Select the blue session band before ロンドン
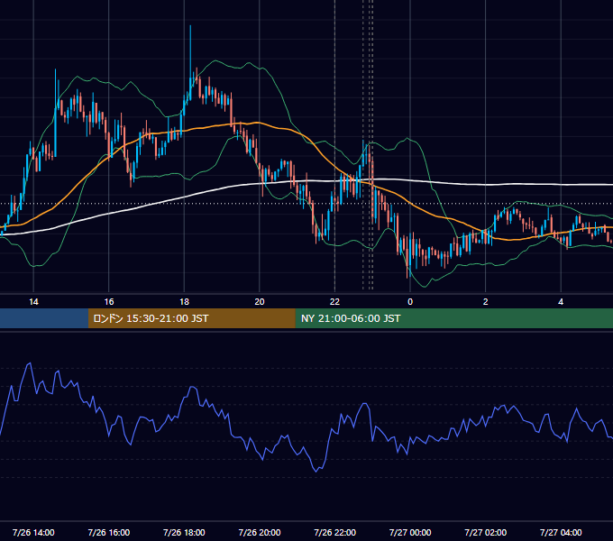Viewport: 613px width, 541px height. pyautogui.click(x=44, y=318)
